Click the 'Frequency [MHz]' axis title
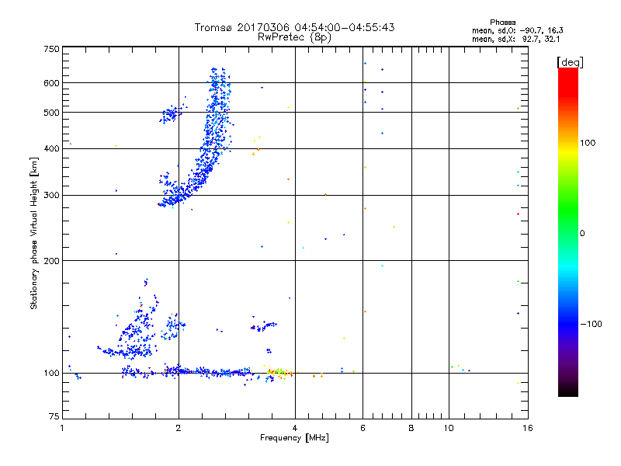This screenshot has width=621, height=466. (294, 438)
